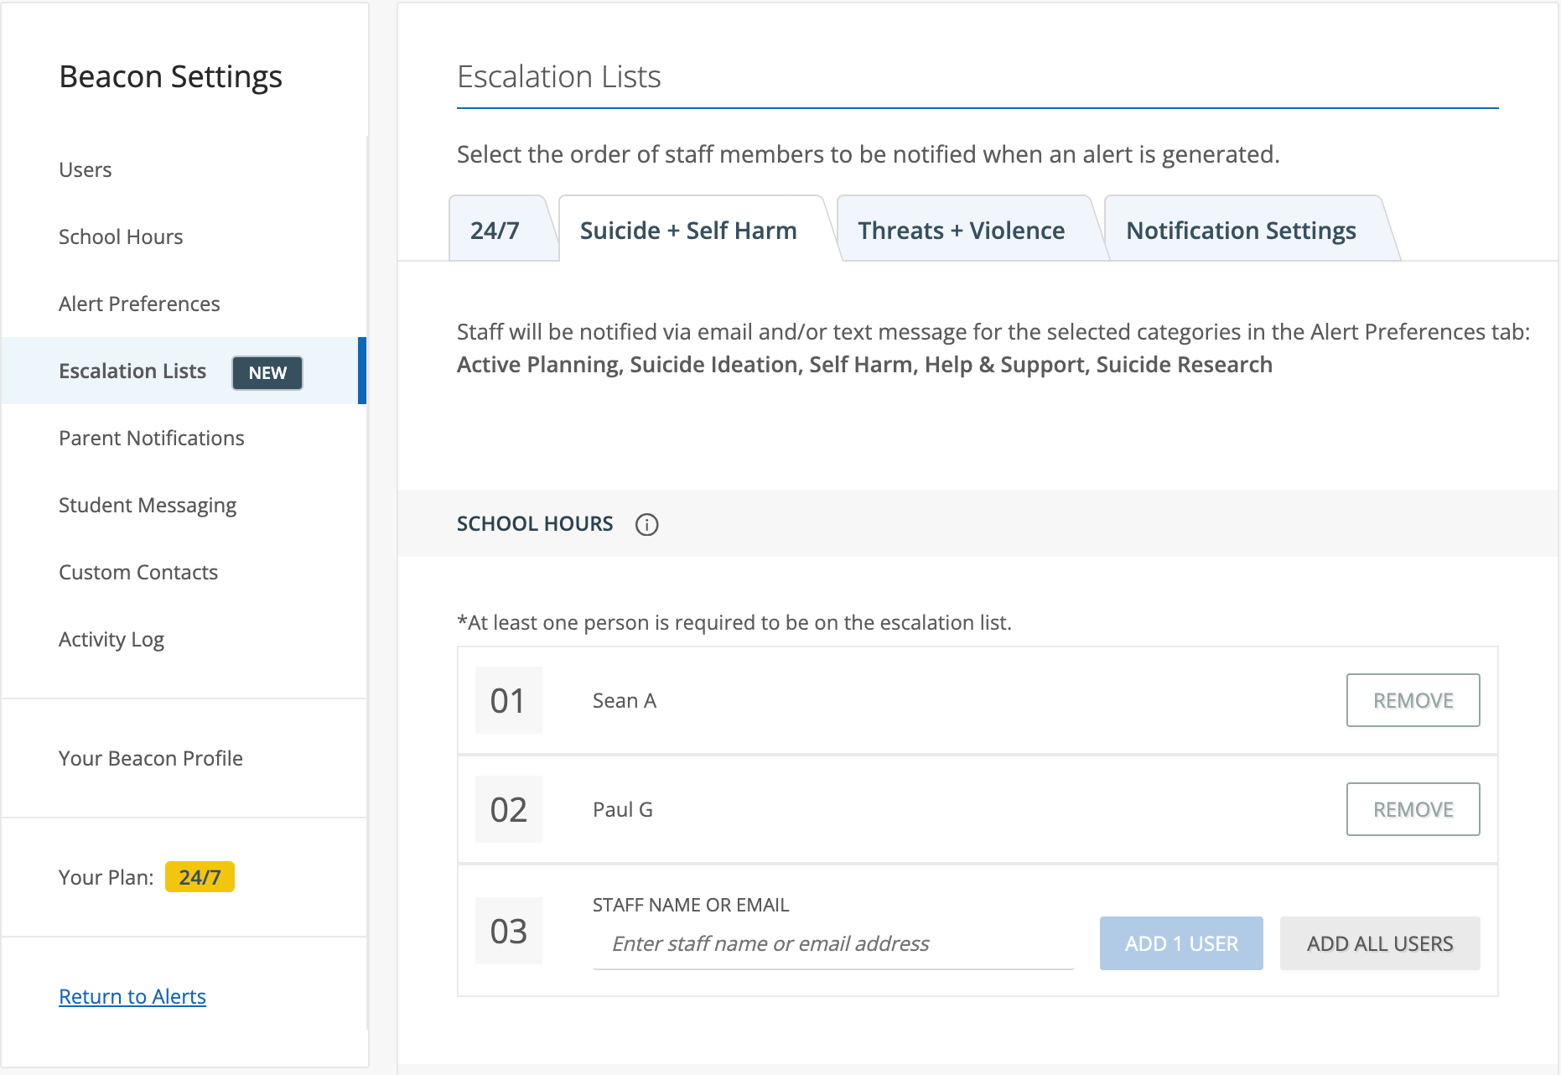
Task: Open Alert Preferences in the sidebar
Action: coord(139,304)
